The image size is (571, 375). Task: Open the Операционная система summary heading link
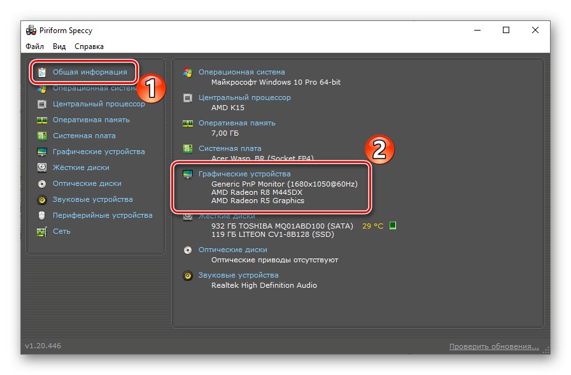(x=241, y=72)
